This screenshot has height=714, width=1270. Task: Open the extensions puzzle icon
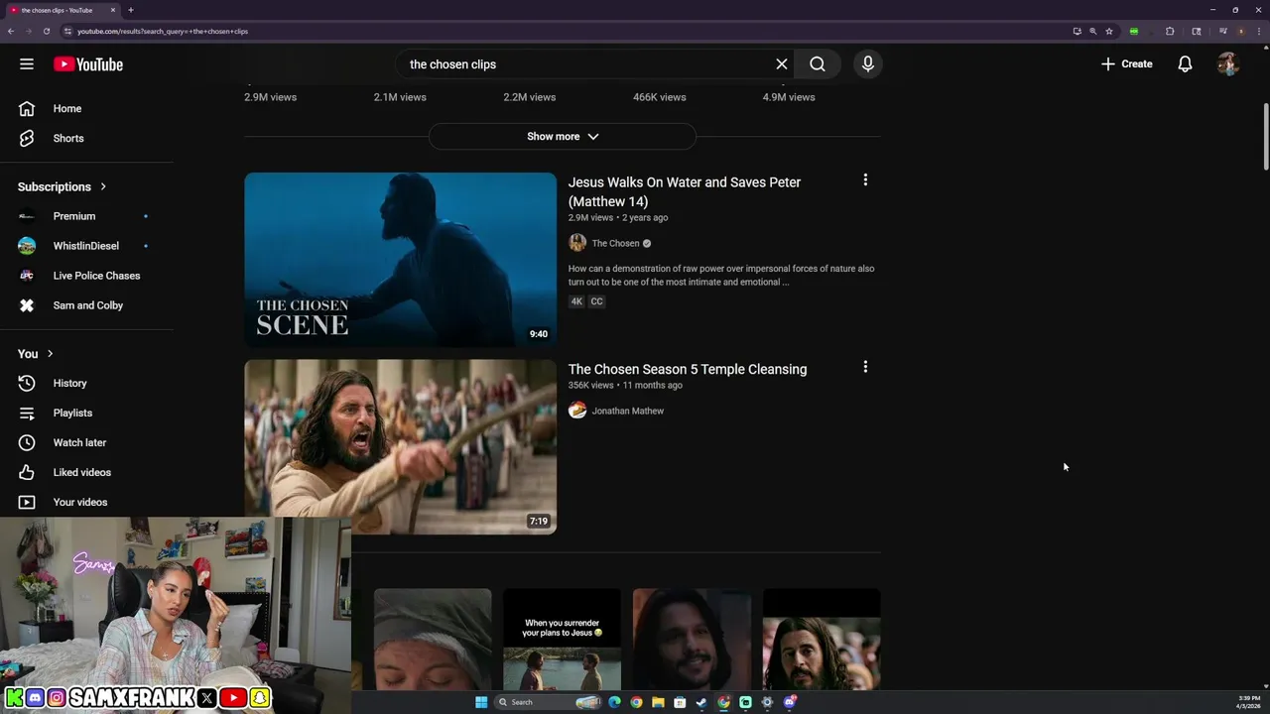coord(1170,31)
